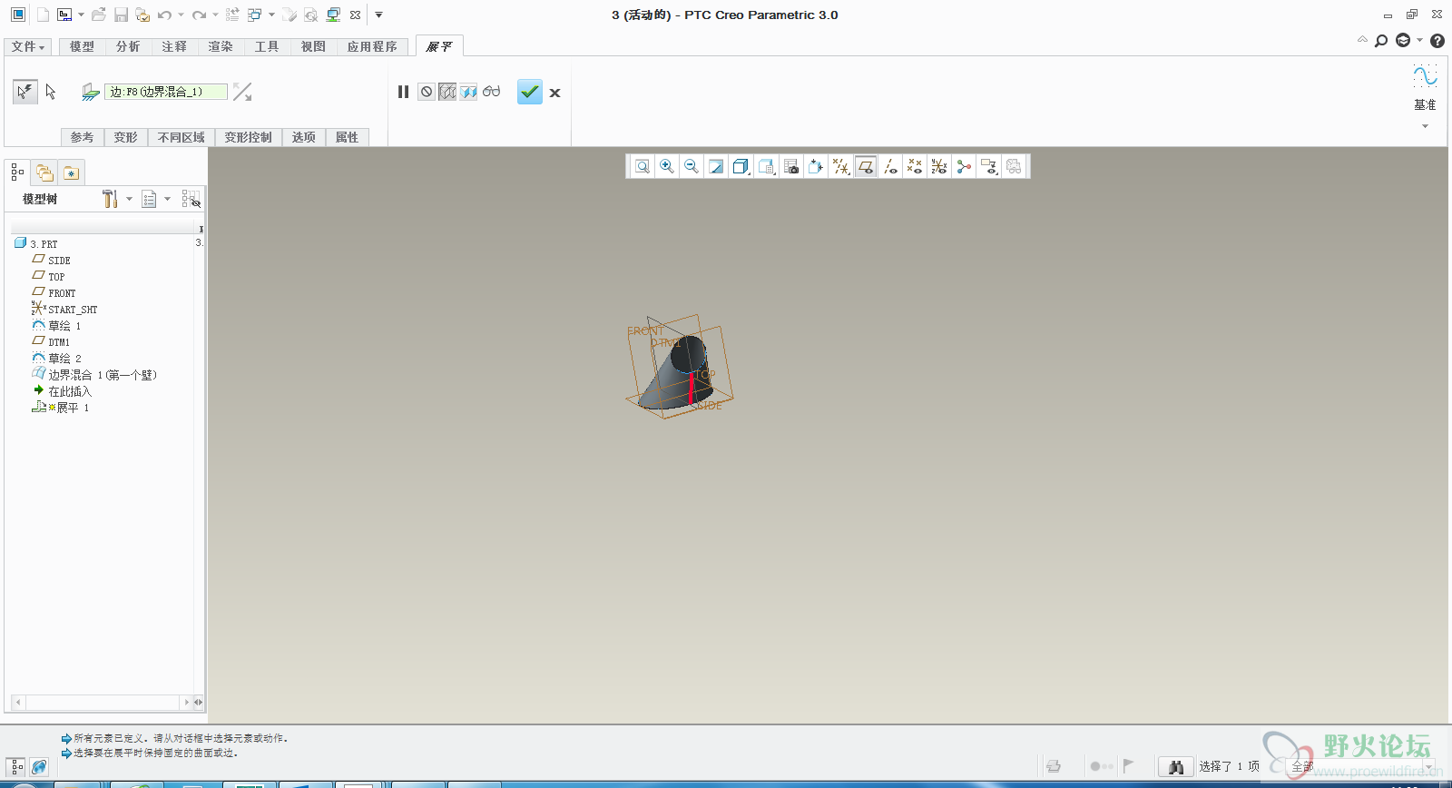The height and width of the screenshot is (788, 1452).
Task: Open the 不同区域 panel tab
Action: [181, 137]
